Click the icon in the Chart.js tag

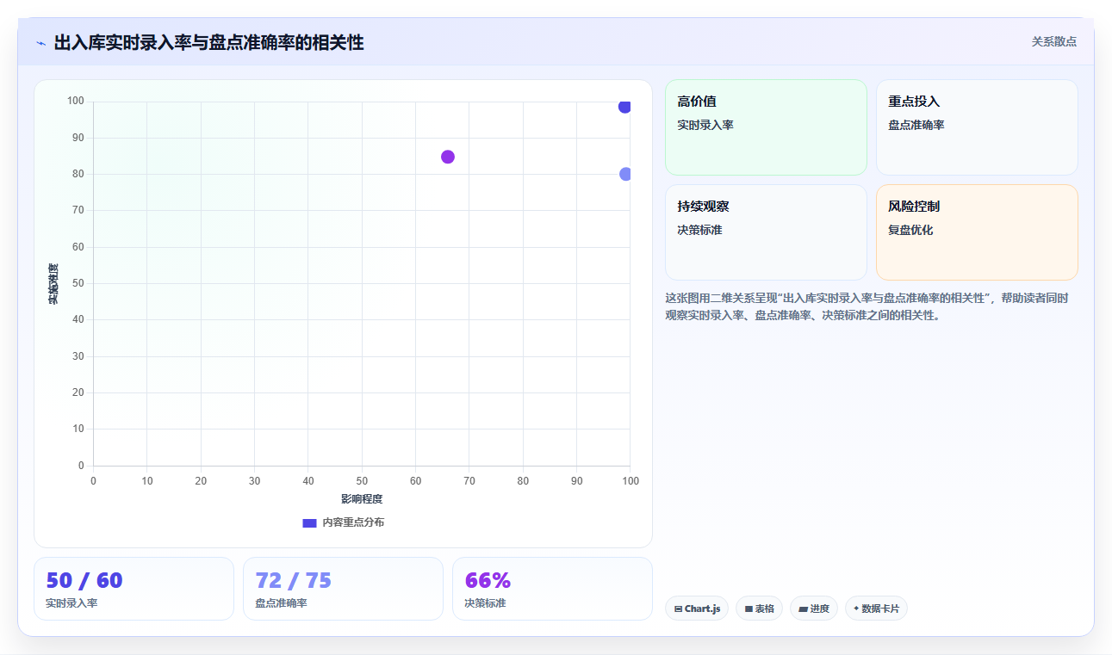tap(679, 609)
